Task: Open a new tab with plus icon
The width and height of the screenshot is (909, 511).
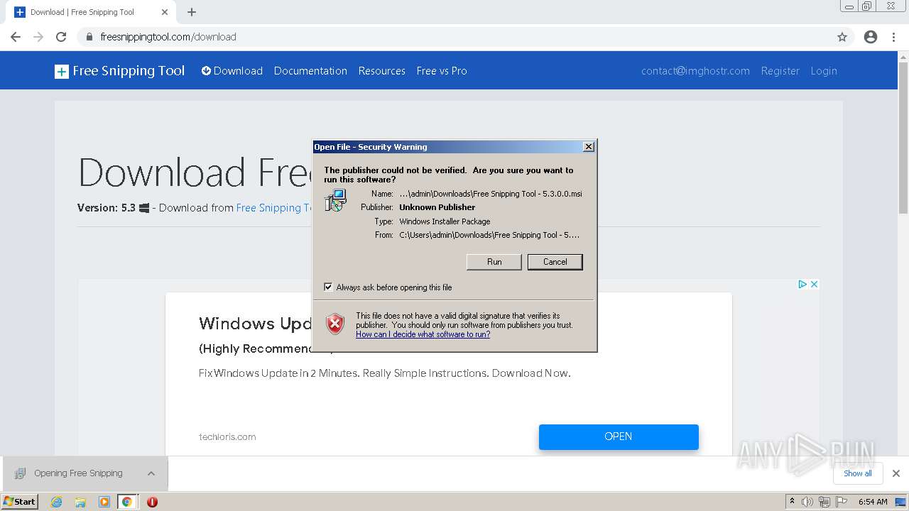Action: click(x=192, y=12)
